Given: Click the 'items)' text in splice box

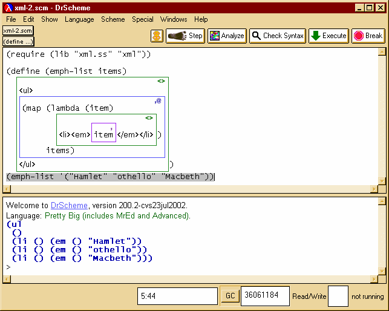Looking at the screenshot, I should click(60, 151).
